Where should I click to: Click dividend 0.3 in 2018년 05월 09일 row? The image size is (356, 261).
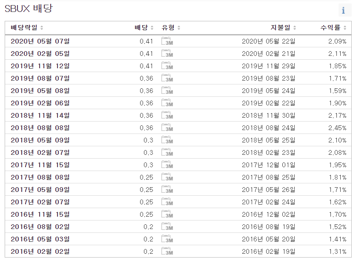(x=148, y=140)
